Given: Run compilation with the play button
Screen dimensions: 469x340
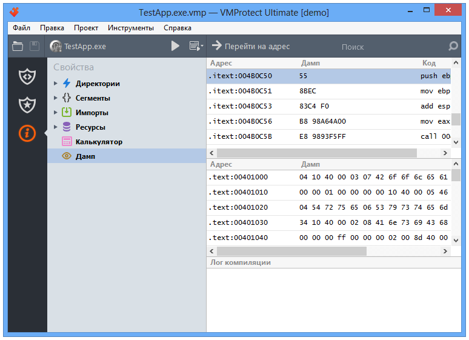Looking at the screenshot, I should point(175,46).
